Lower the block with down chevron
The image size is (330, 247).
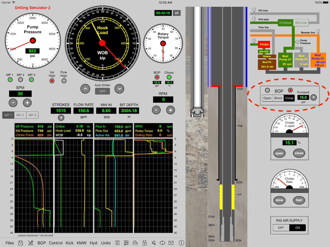119,89
